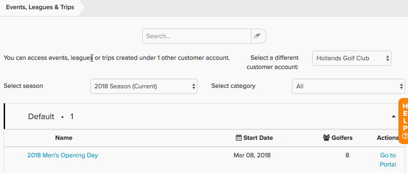Sort by the Name column header

[64, 138]
